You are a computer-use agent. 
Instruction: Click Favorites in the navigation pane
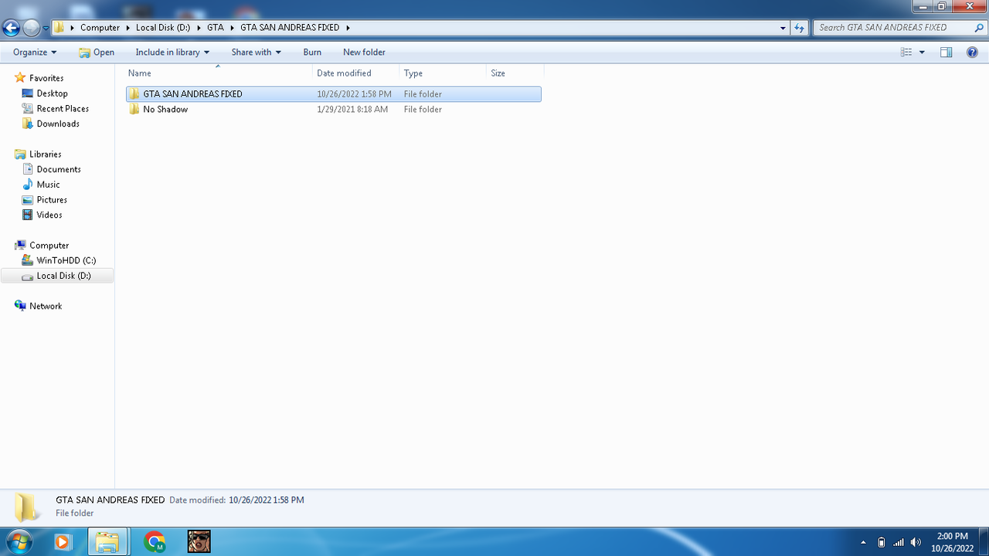[46, 78]
